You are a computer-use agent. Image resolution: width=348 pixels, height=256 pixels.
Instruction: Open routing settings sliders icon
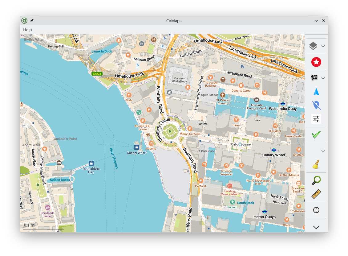(316, 119)
